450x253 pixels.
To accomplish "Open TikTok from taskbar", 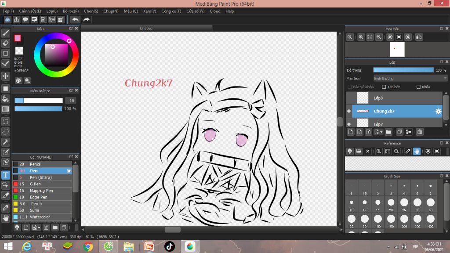I will click(169, 246).
